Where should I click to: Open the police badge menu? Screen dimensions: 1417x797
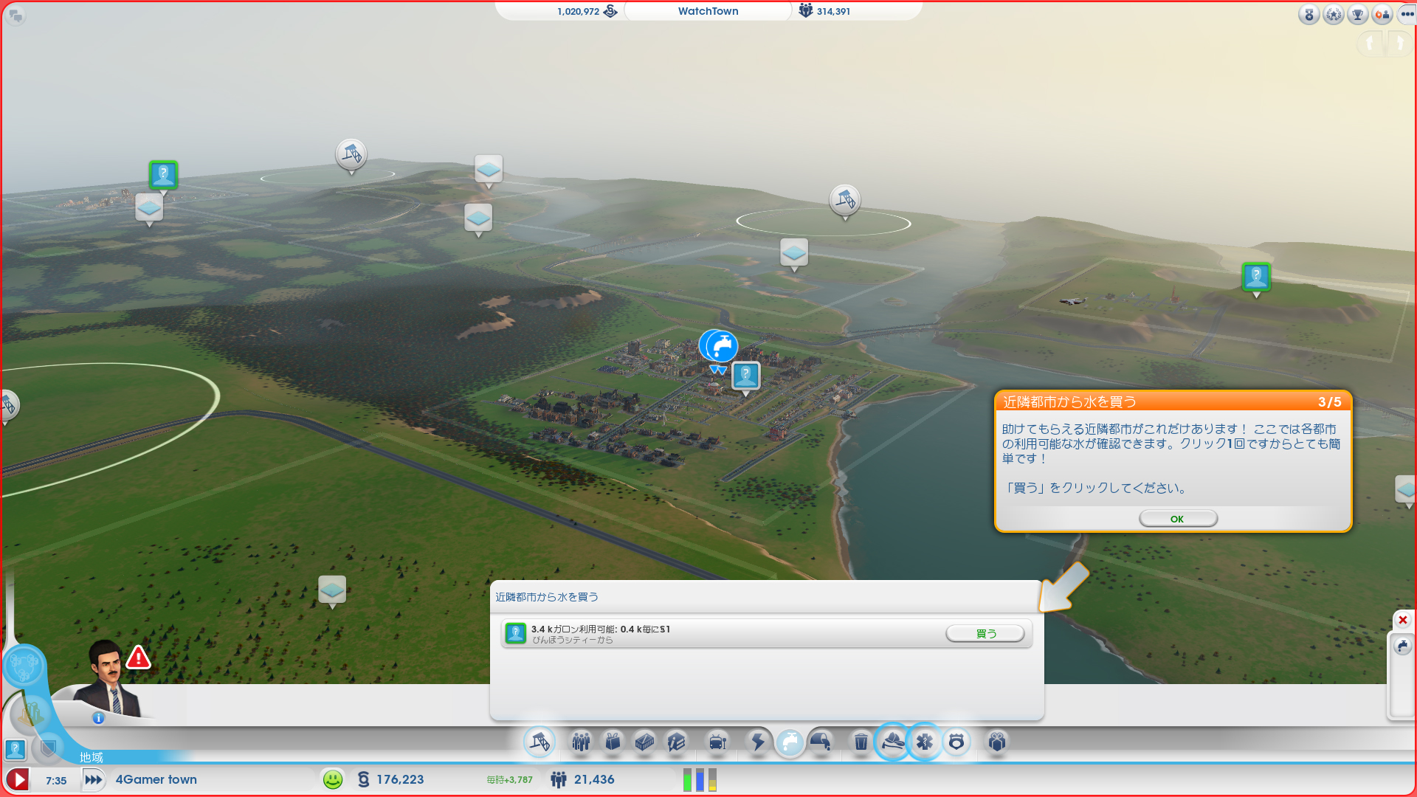click(956, 742)
